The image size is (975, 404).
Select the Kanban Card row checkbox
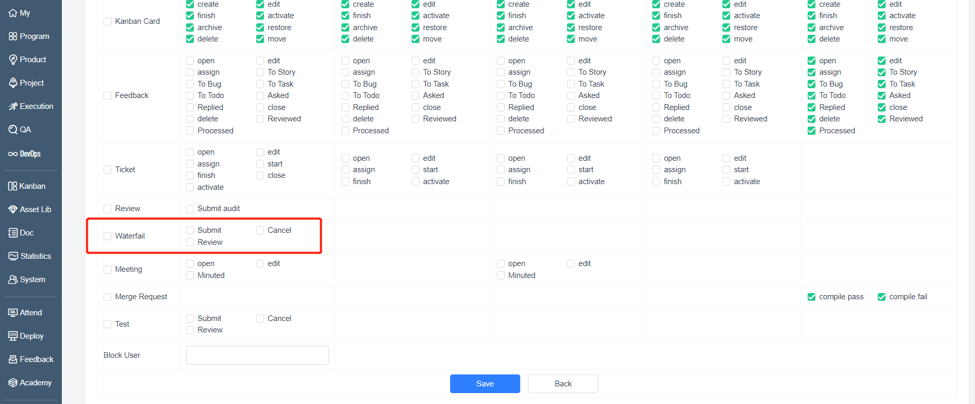[108, 22]
